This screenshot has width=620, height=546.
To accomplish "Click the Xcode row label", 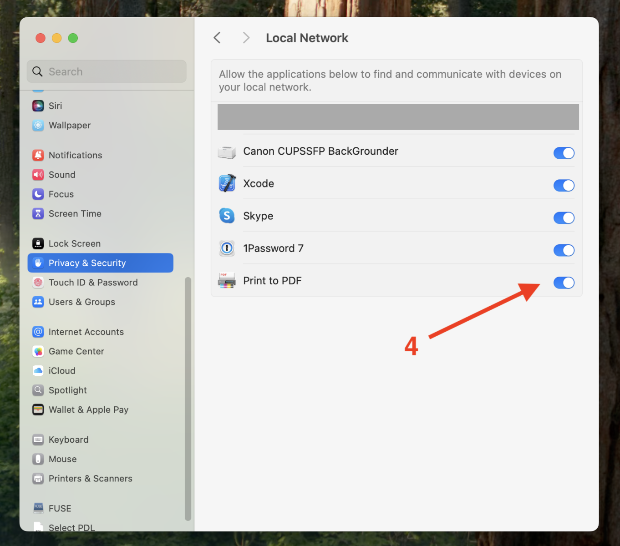I will pyautogui.click(x=259, y=184).
